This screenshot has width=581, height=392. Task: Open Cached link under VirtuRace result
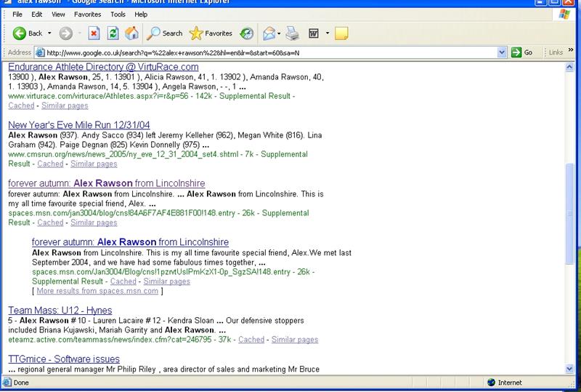[21, 105]
